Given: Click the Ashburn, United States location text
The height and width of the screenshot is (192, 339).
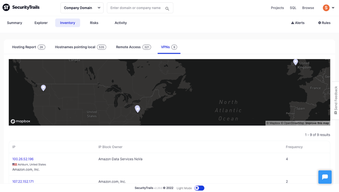Looking at the screenshot, I should [x=32, y=165].
